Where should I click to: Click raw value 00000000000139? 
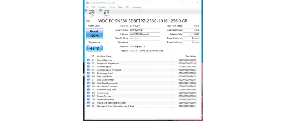coord(187,63)
